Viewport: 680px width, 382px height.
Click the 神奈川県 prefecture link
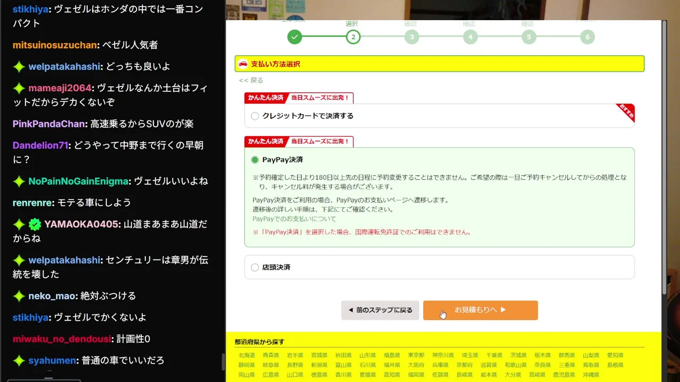[x=443, y=355]
